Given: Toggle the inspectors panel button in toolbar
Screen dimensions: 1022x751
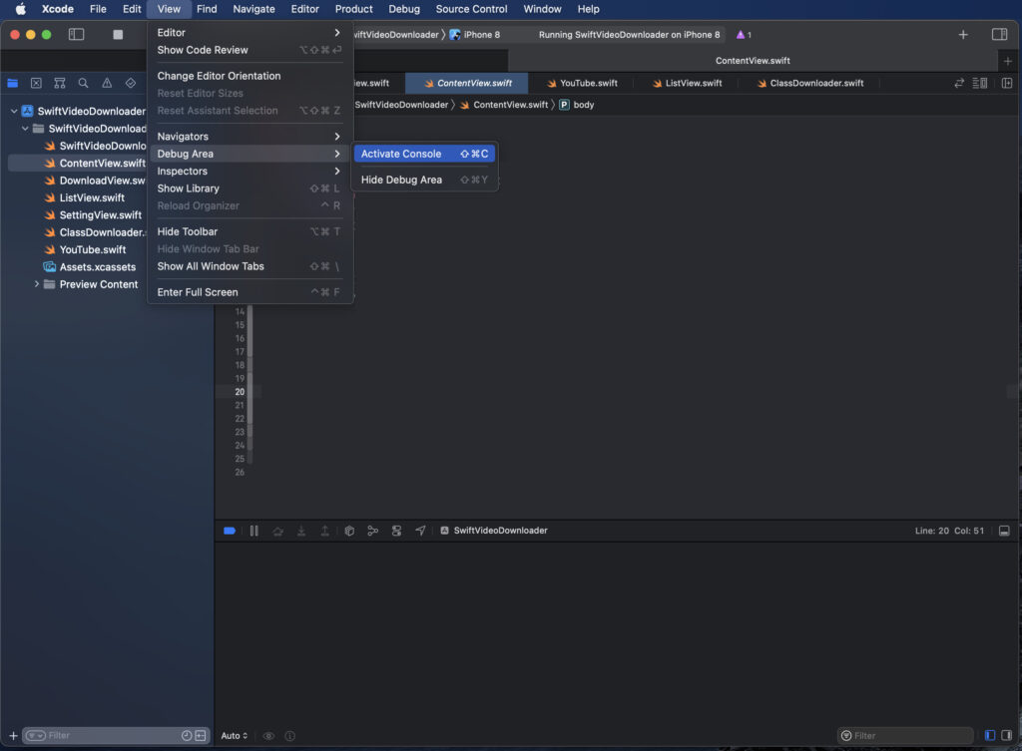Looking at the screenshot, I should point(999,35).
